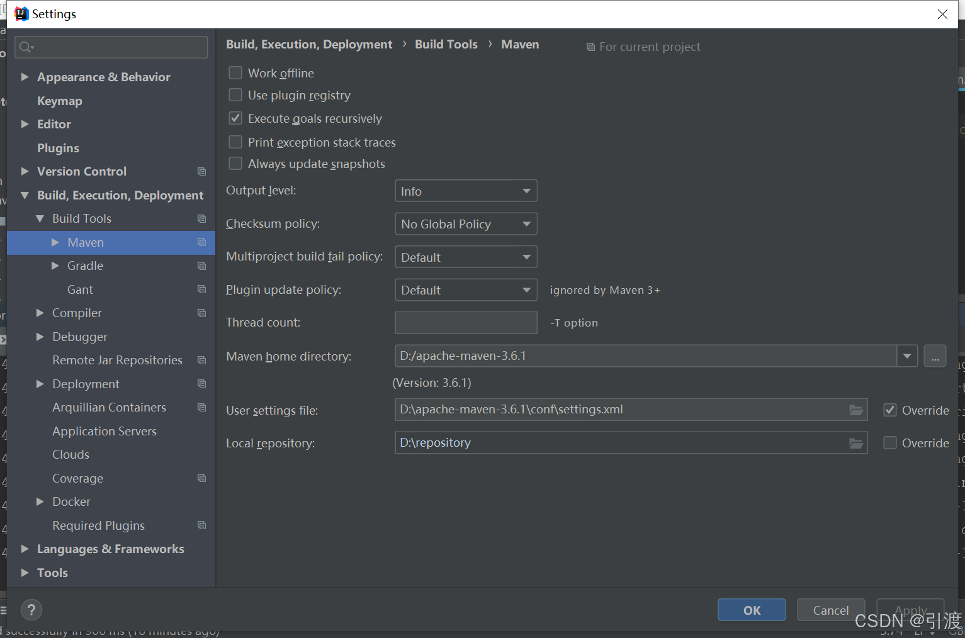Click the project-level icon beside Gradle
The image size is (965, 638).
[201, 266]
